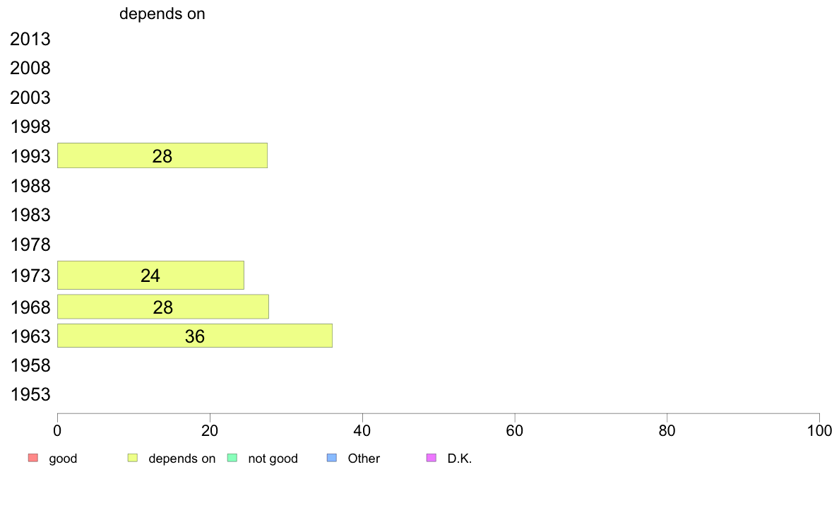The image size is (839, 520).
Task: Click the blue 'Other' legend swatch
Action: (x=332, y=458)
